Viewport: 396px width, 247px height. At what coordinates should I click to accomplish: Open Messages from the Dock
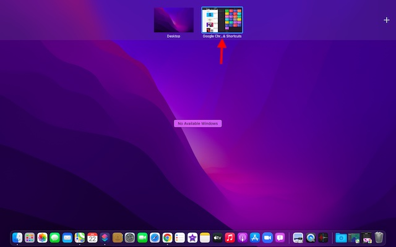click(55, 237)
